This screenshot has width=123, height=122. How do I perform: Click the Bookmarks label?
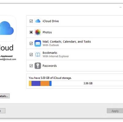pos(50,53)
